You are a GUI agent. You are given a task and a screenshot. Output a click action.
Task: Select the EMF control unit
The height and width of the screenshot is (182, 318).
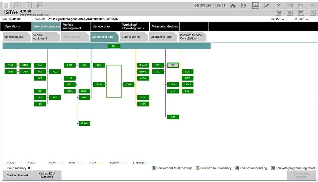187,91
